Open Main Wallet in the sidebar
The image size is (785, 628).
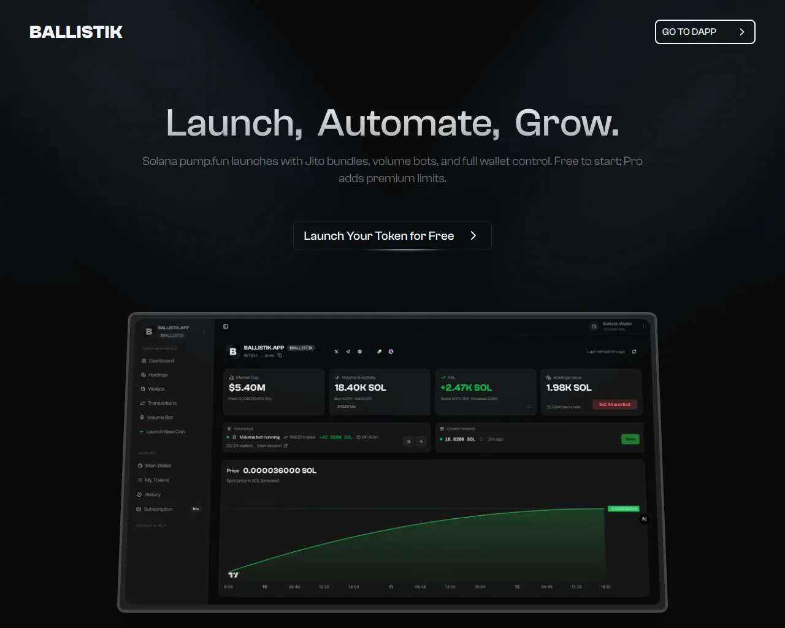point(155,465)
